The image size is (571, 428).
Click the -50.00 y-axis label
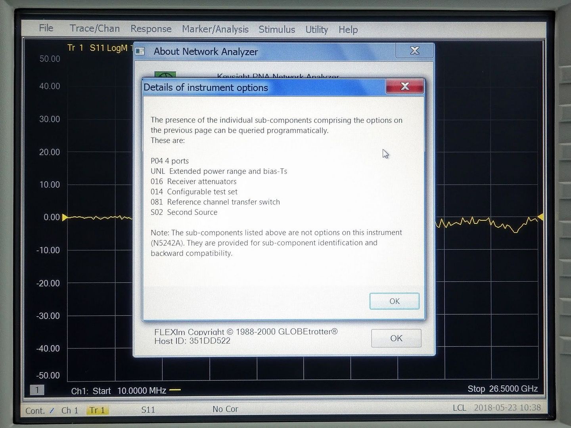coord(48,375)
